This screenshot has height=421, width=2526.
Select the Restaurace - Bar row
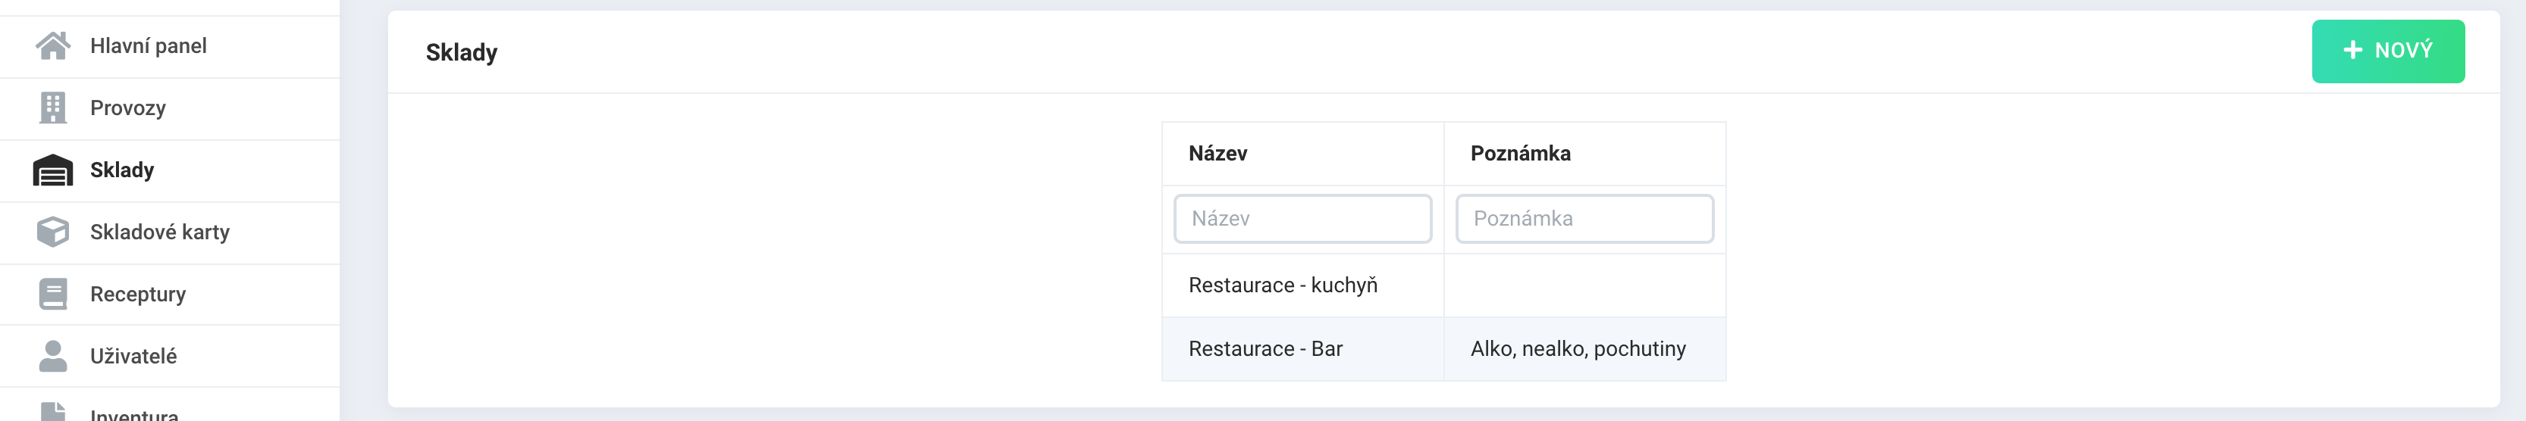(1443, 348)
